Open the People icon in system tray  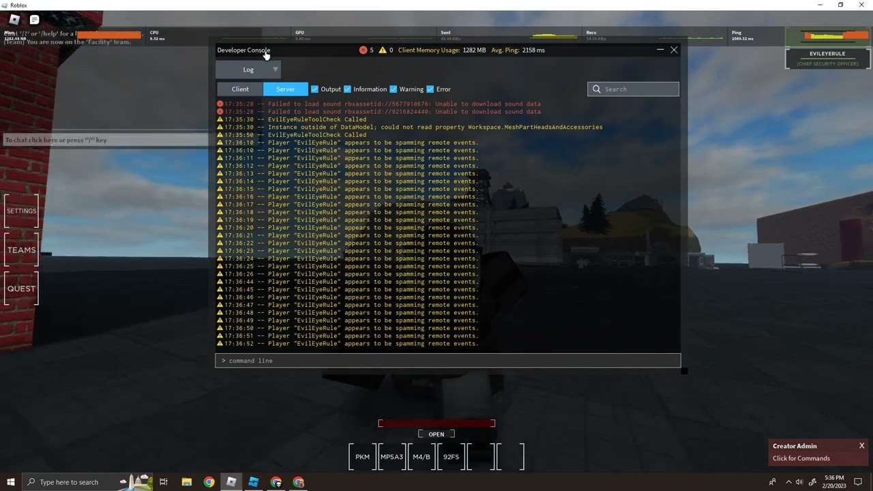coord(772,482)
